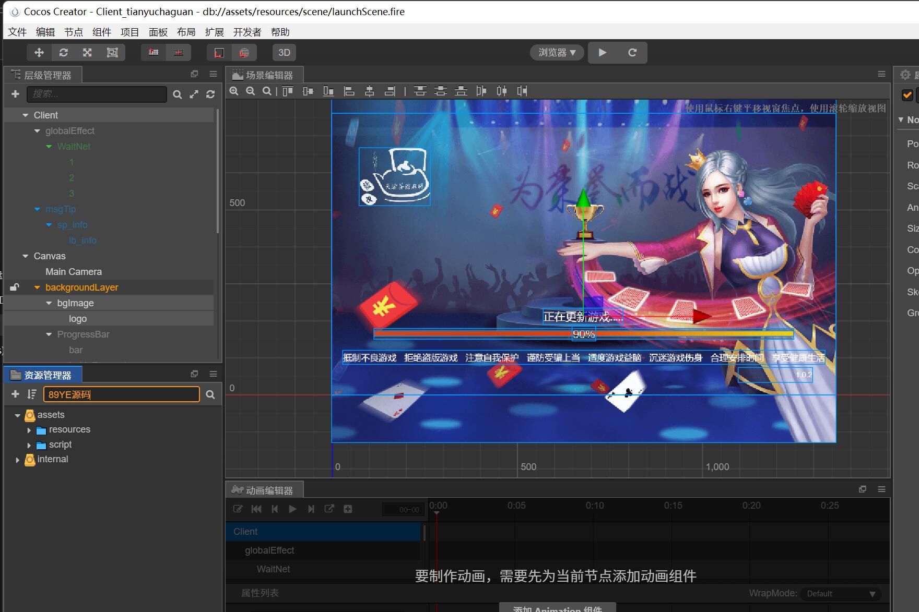This screenshot has width=919, height=612.
Task: Toggle the 3D scene mode button
Action: click(x=284, y=53)
